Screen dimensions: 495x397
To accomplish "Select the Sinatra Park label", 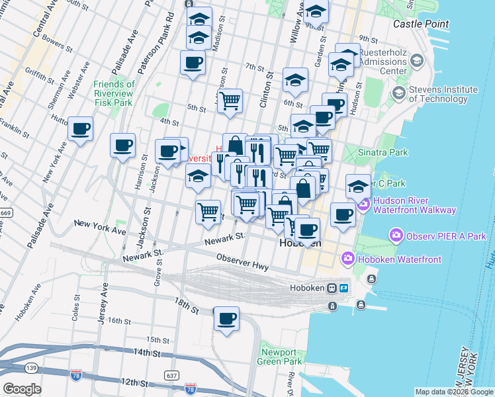I will [382, 152].
